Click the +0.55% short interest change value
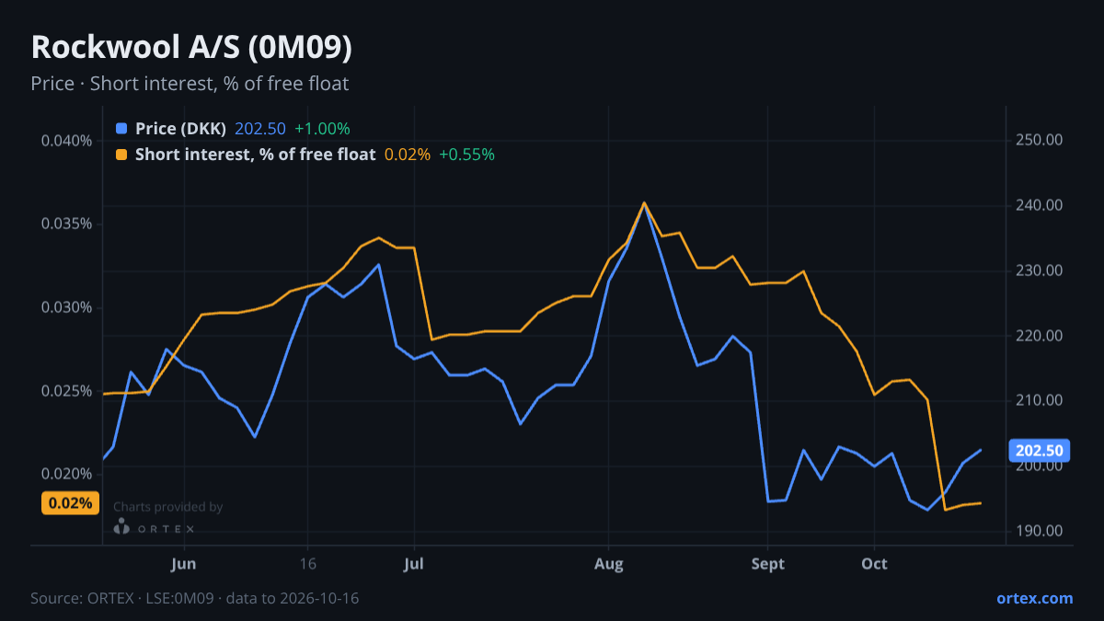The image size is (1104, 621). click(466, 155)
